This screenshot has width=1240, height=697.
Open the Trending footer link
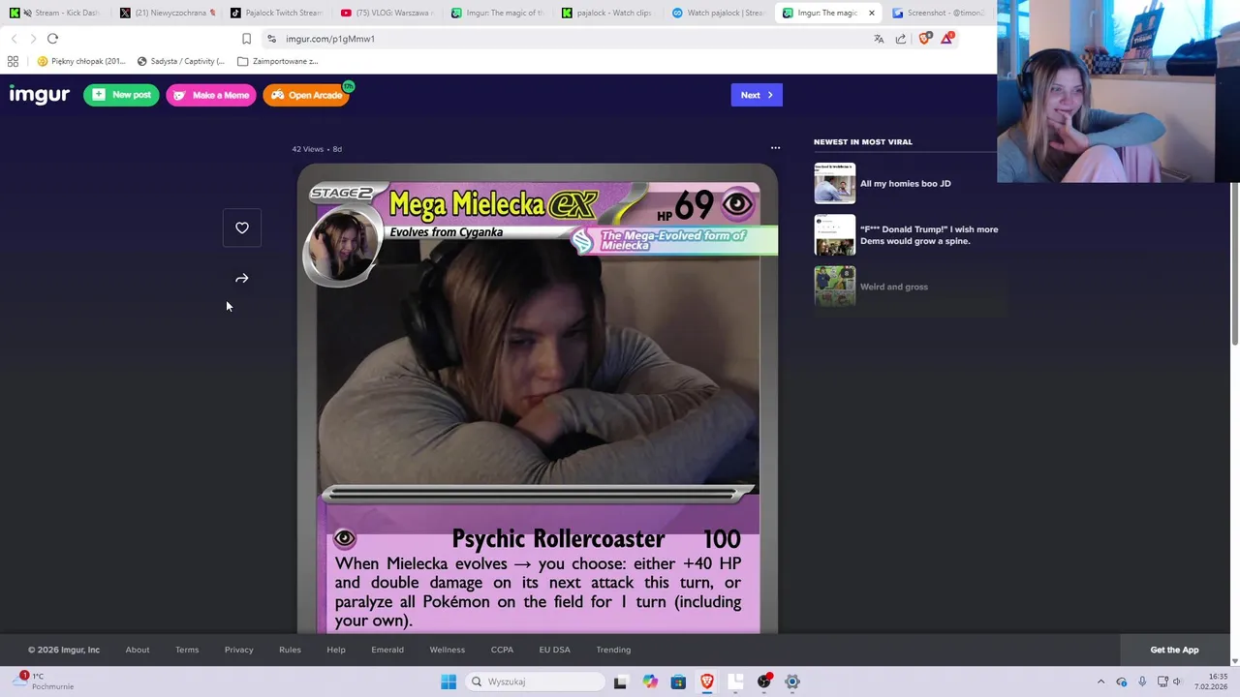(x=613, y=650)
